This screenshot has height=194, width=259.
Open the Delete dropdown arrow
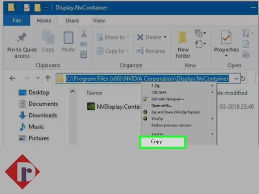pyautogui.click(x=165, y=37)
